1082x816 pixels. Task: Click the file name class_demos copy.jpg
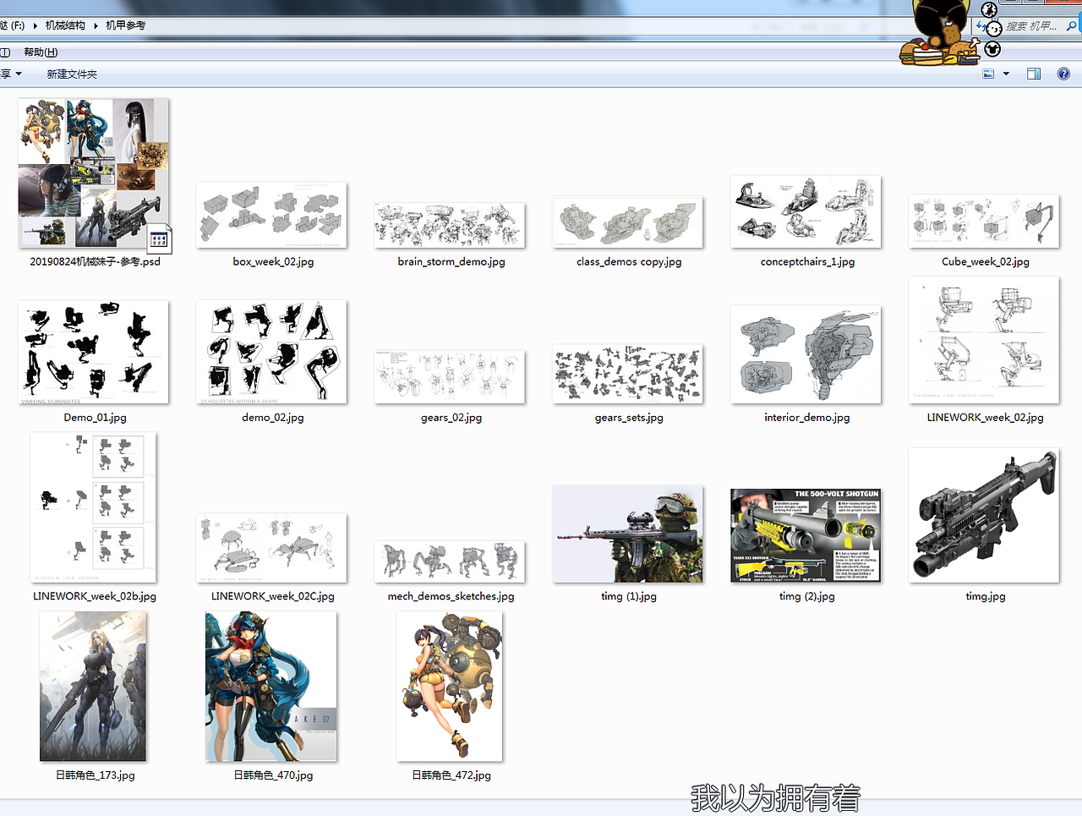pyautogui.click(x=629, y=262)
